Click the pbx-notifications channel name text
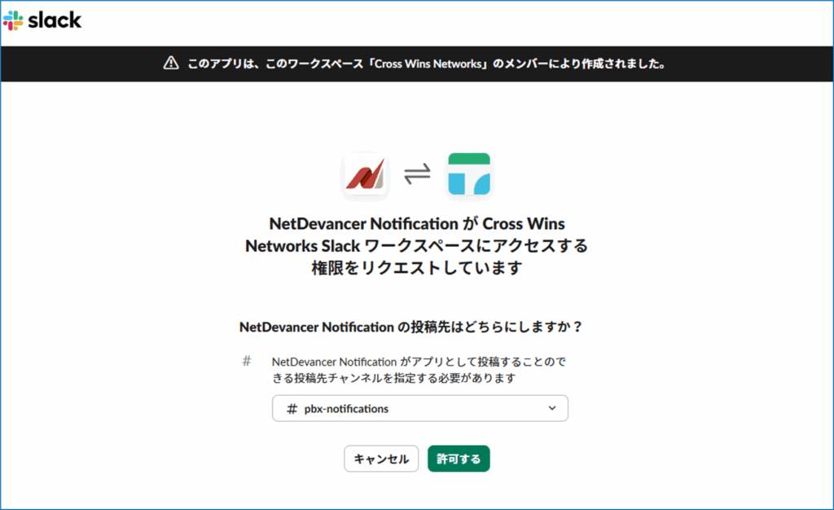Viewport: 834px width, 510px height. pyautogui.click(x=346, y=409)
